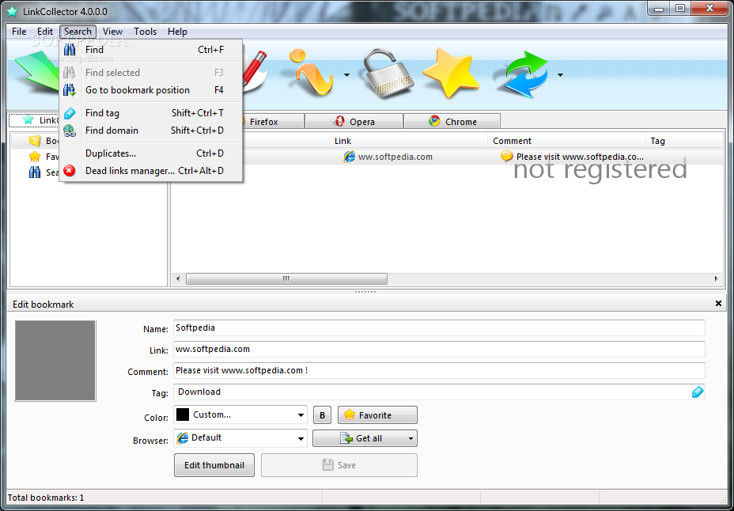Viewport: 734px width, 511px height.
Task: Click the yellow star favorites toolbar icon
Action: (452, 73)
